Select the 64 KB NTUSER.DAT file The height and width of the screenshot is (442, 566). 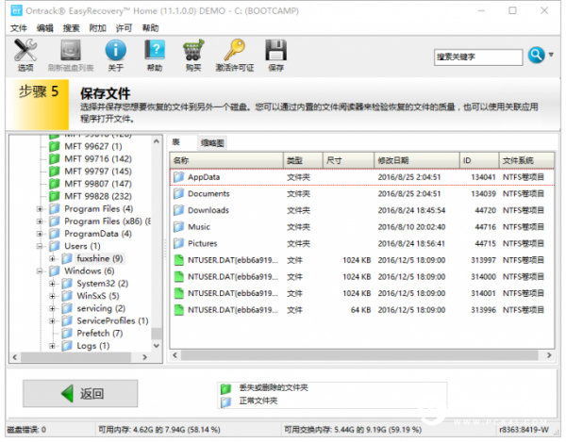[362, 310]
